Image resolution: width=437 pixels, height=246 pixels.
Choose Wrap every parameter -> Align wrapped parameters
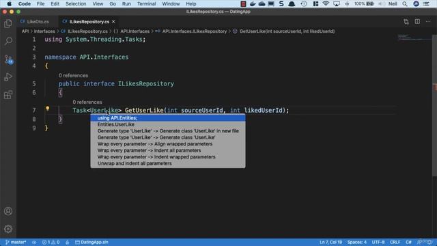pyautogui.click(x=168, y=144)
